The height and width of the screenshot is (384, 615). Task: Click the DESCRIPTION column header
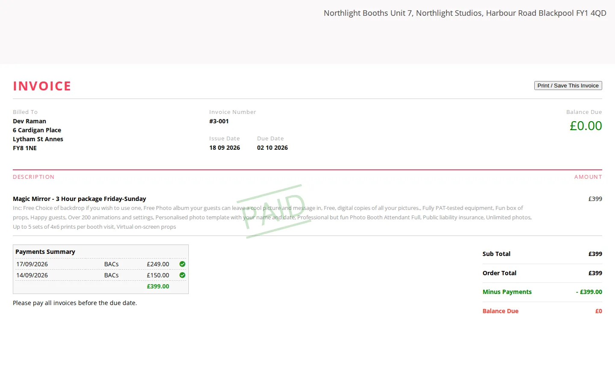pos(34,177)
